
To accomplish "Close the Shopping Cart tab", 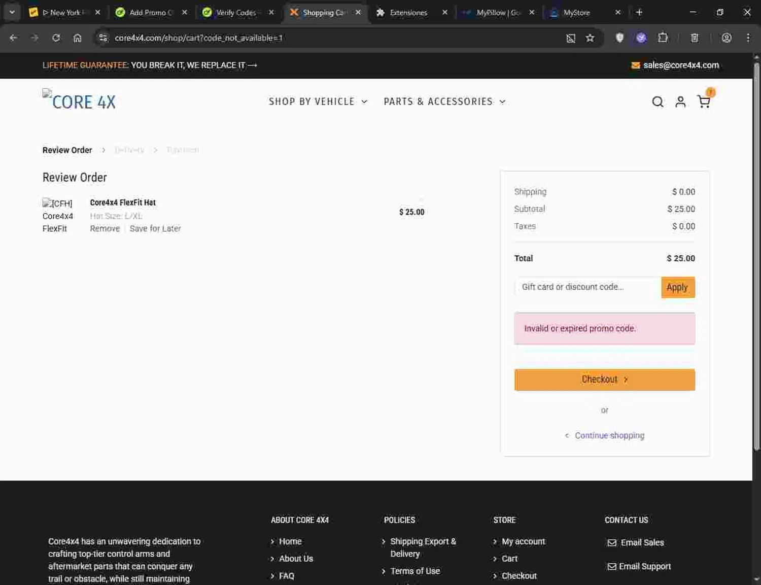I will pos(358,12).
